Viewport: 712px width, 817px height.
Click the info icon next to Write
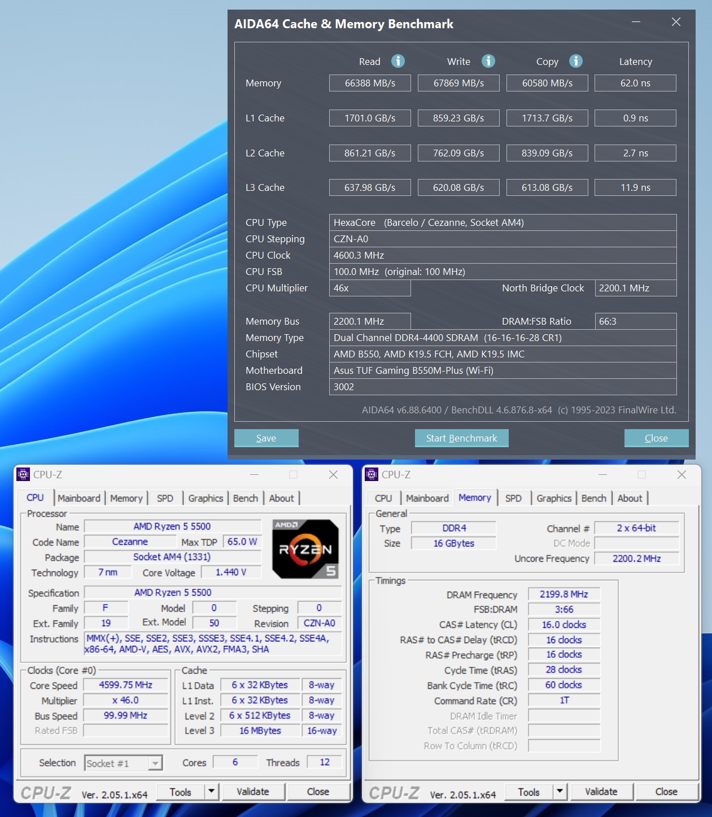[488, 61]
